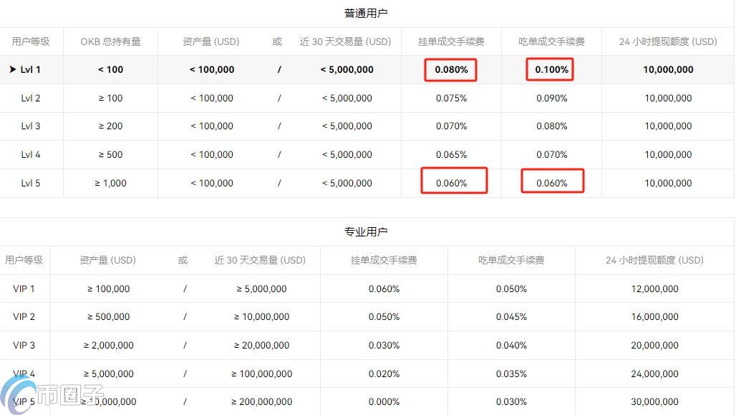Click the 或 separator column header
The height and width of the screenshot is (415, 736).
coord(277,41)
